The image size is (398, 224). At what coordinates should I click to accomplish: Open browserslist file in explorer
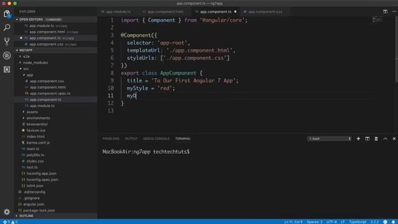click(x=37, y=124)
